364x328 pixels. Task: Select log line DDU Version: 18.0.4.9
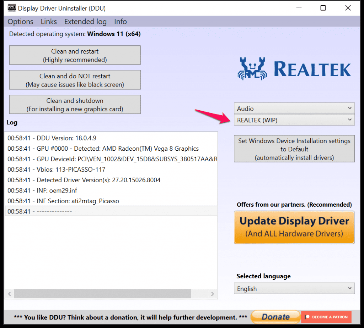point(111,138)
